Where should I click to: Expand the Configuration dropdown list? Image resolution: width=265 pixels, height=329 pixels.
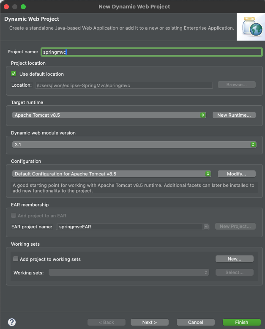click(112, 174)
